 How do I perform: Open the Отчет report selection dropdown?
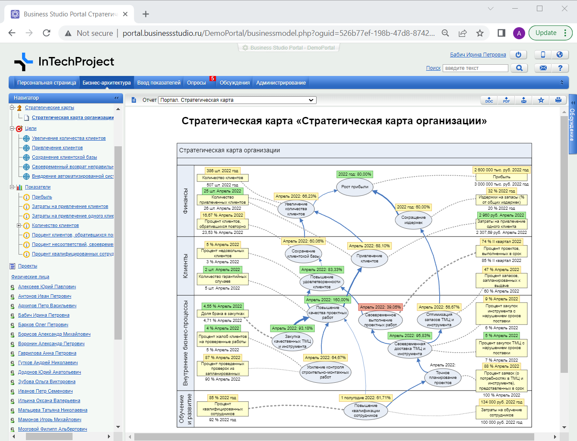(238, 100)
